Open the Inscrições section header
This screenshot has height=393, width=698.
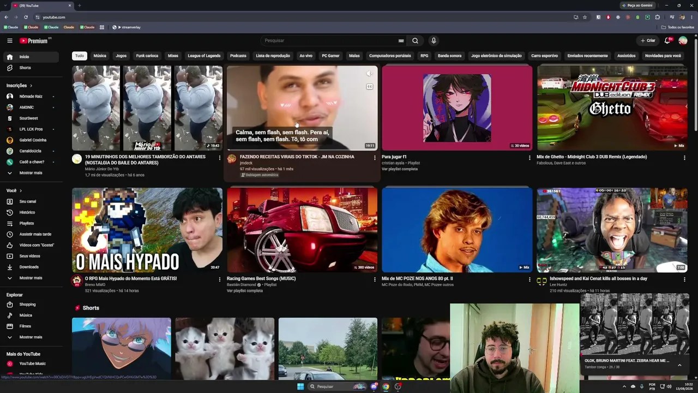(x=19, y=86)
